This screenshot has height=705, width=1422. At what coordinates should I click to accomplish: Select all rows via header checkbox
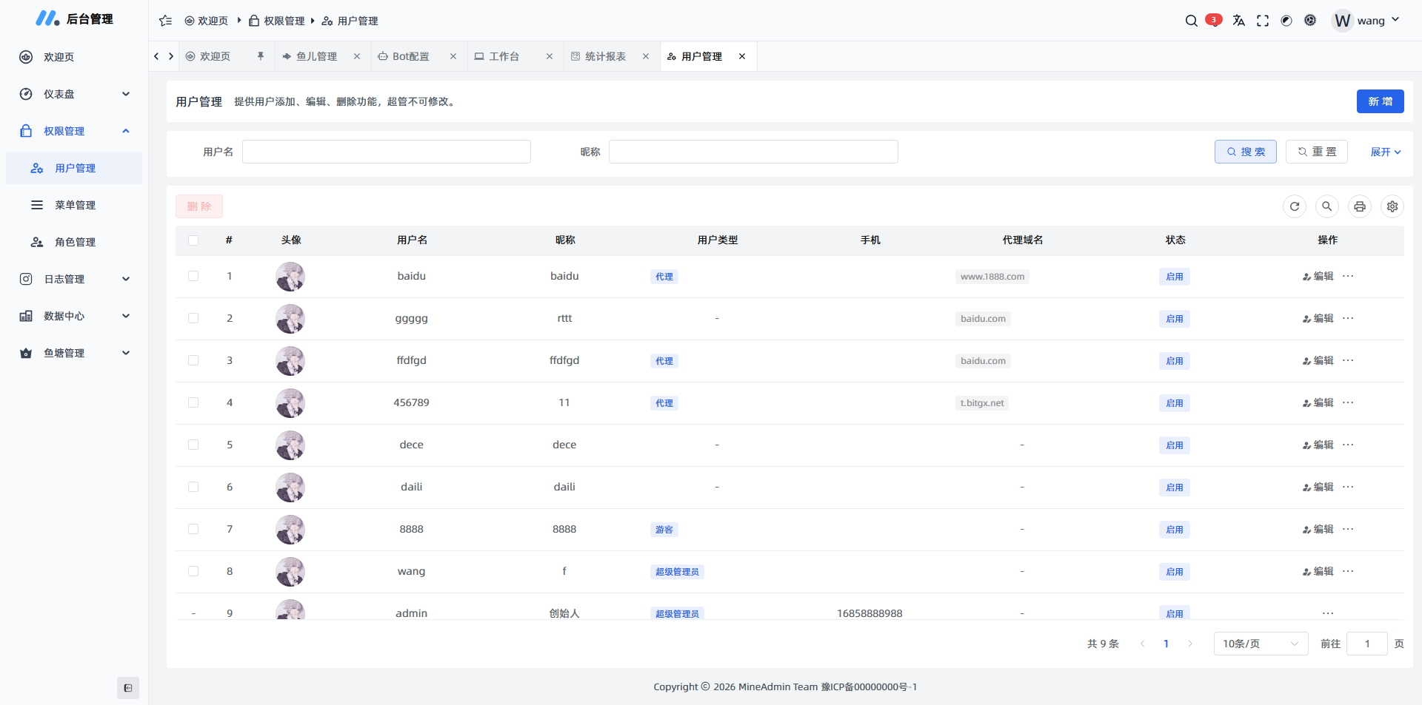click(193, 240)
